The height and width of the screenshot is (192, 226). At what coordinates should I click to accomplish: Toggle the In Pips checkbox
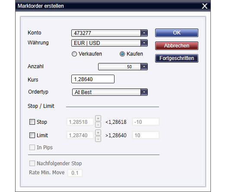tap(32, 148)
